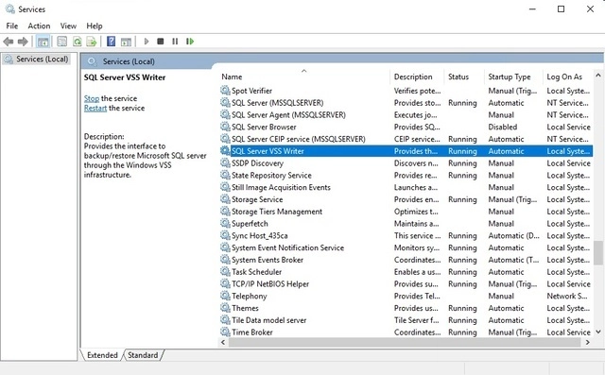Image resolution: width=605 pixels, height=375 pixels.
Task: Click the Refresh toolbar icon
Action: click(x=78, y=42)
